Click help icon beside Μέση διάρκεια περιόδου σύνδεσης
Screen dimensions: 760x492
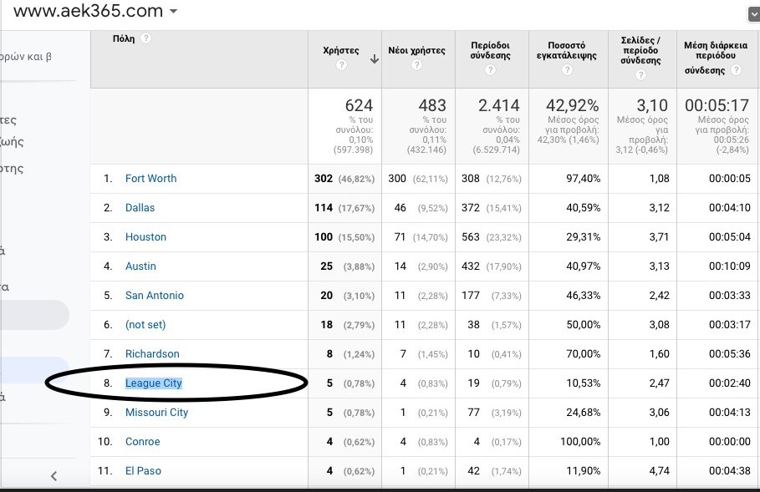pos(736,70)
